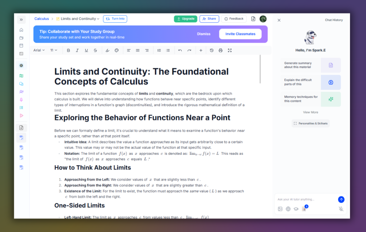The width and height of the screenshot is (366, 232).
Task: Unmute the microphone in the chat panel
Action: point(341,209)
